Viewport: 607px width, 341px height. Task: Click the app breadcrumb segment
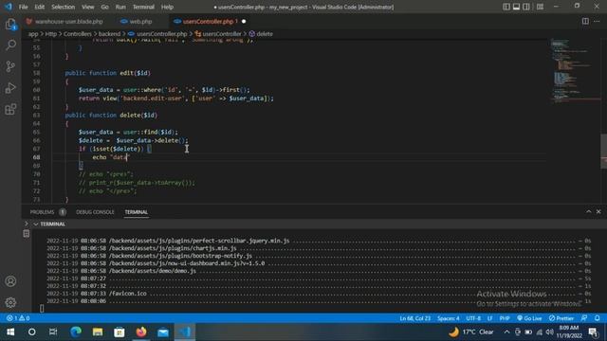click(x=33, y=34)
